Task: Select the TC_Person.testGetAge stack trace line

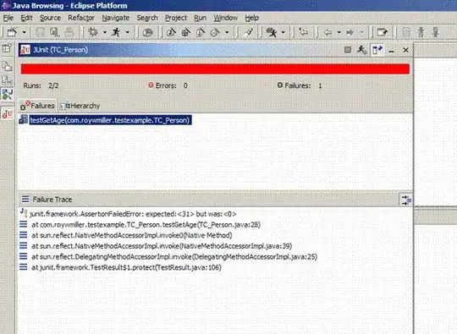Action: pyautogui.click(x=146, y=225)
